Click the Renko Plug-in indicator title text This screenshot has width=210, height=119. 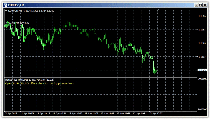tap(30, 79)
